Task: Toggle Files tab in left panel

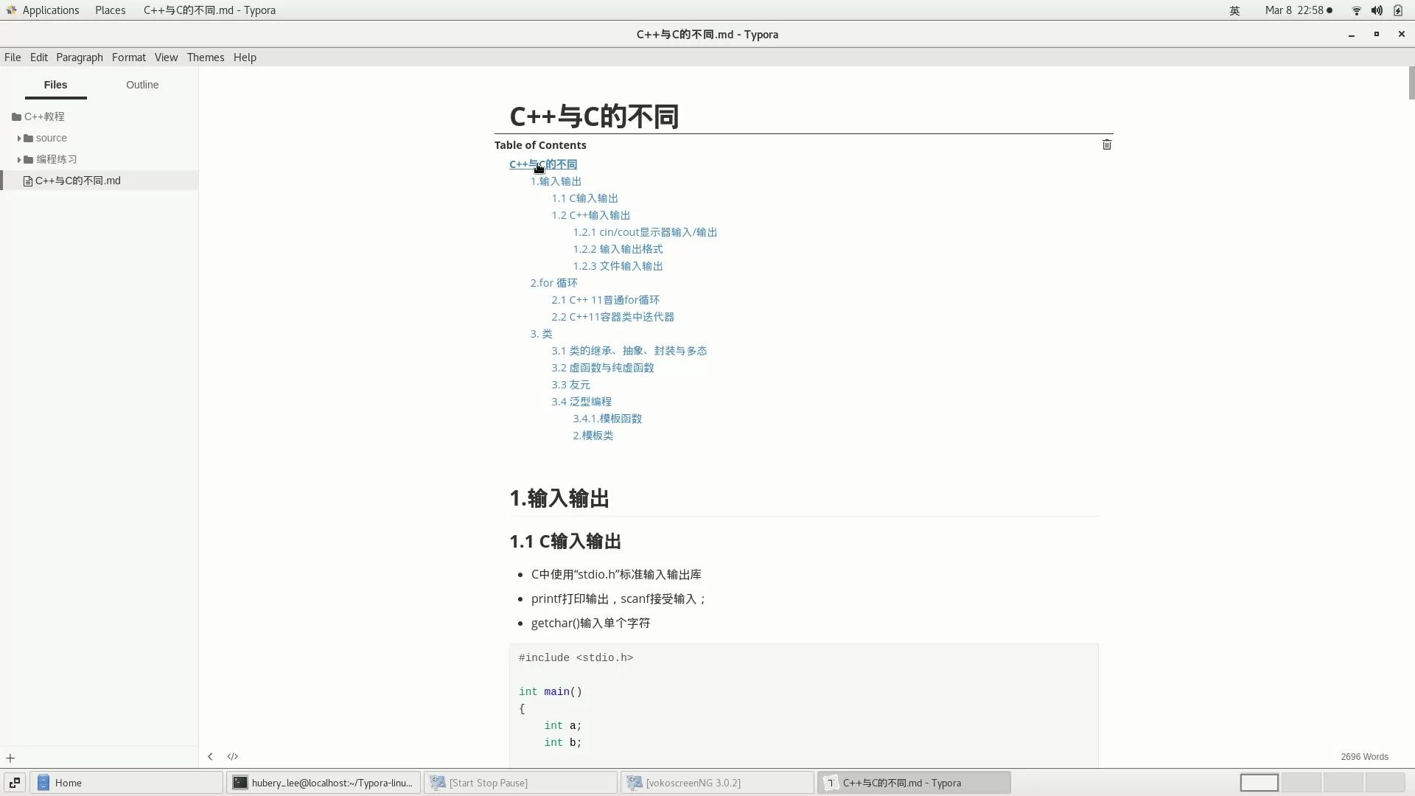Action: tap(55, 85)
